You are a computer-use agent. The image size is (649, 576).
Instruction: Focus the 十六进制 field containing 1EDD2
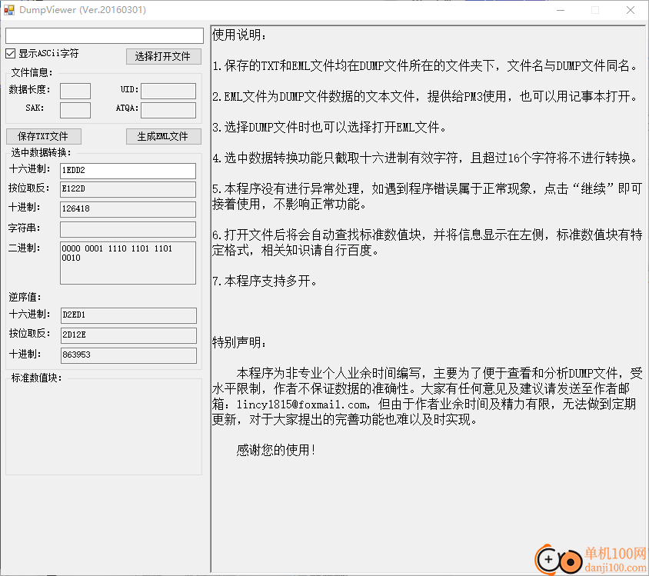(128, 171)
